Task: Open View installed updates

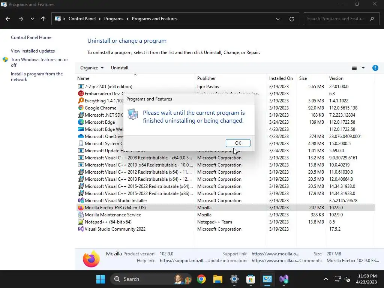Action: pyautogui.click(x=33, y=51)
